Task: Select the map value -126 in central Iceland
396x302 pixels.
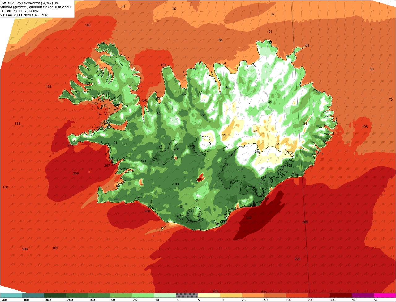Action: pyautogui.click(x=192, y=146)
